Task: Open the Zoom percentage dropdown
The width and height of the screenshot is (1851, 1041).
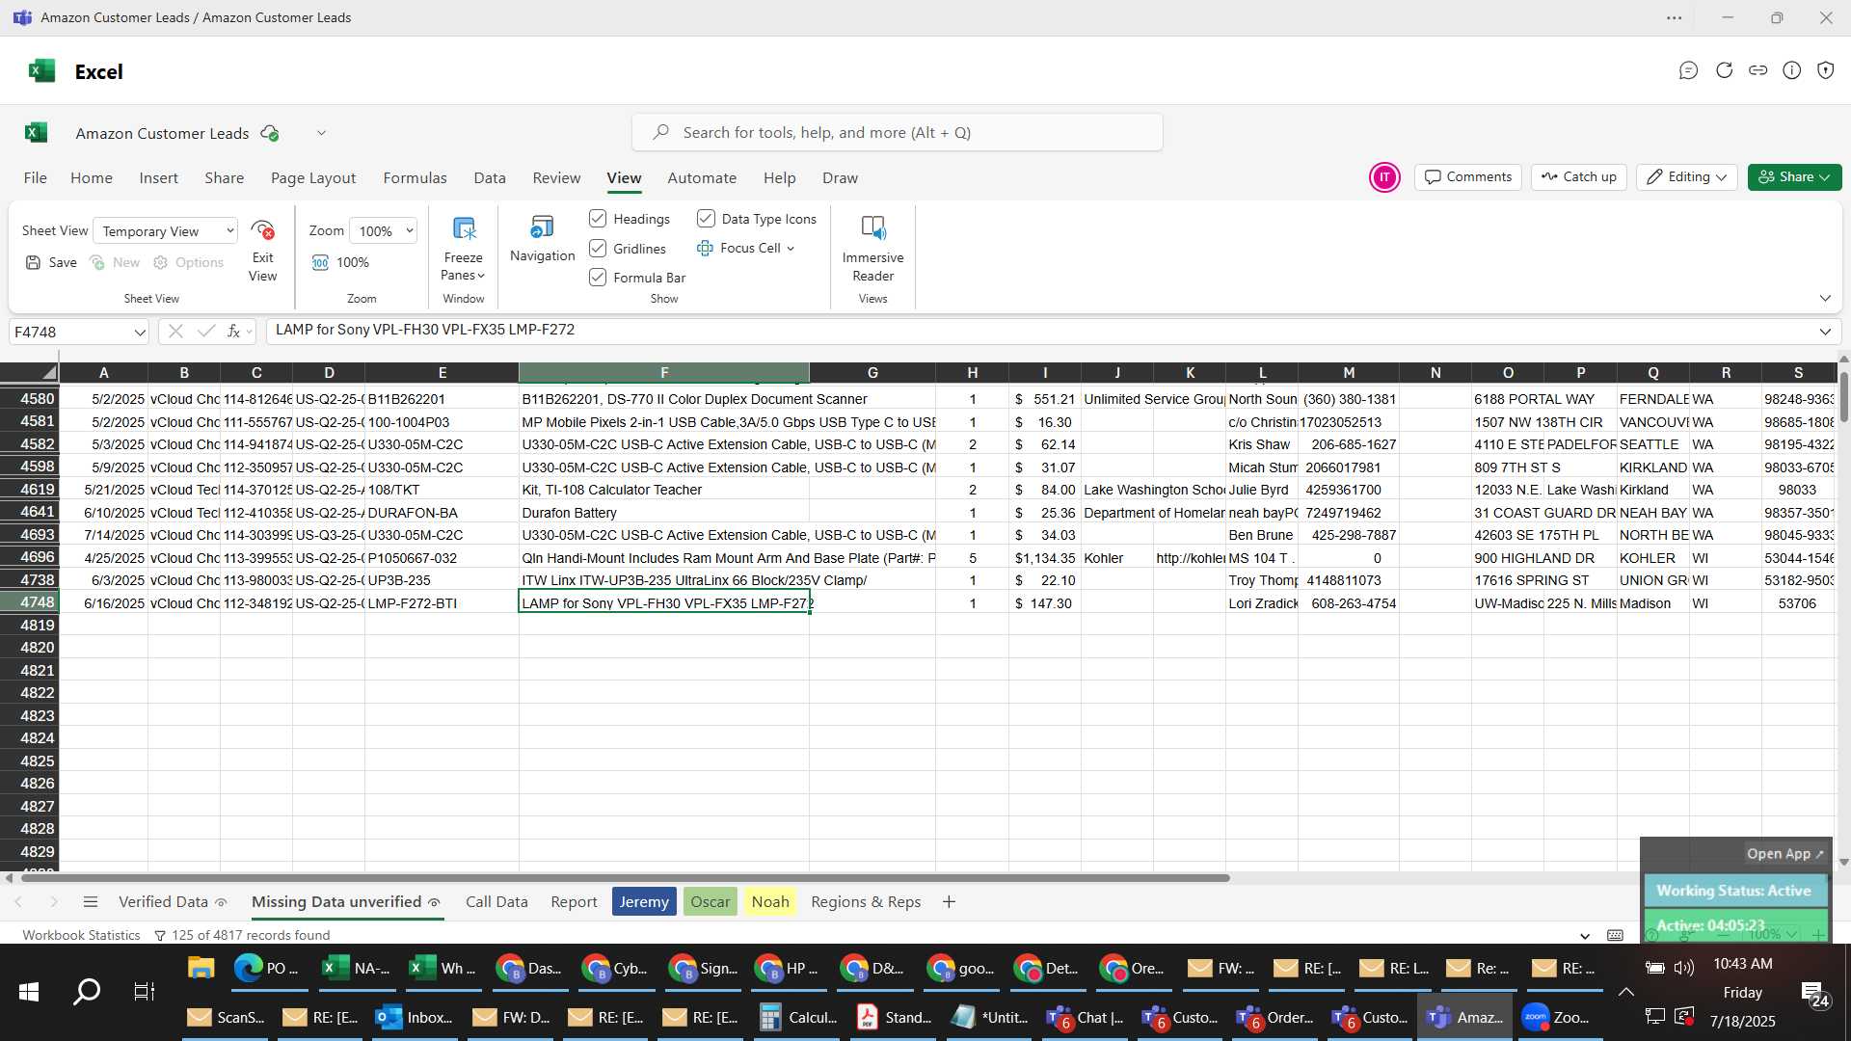Action: coord(384,231)
